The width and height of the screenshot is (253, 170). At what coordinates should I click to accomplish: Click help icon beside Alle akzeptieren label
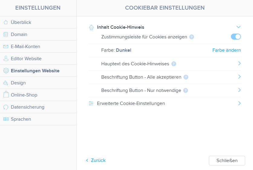[x=186, y=77]
